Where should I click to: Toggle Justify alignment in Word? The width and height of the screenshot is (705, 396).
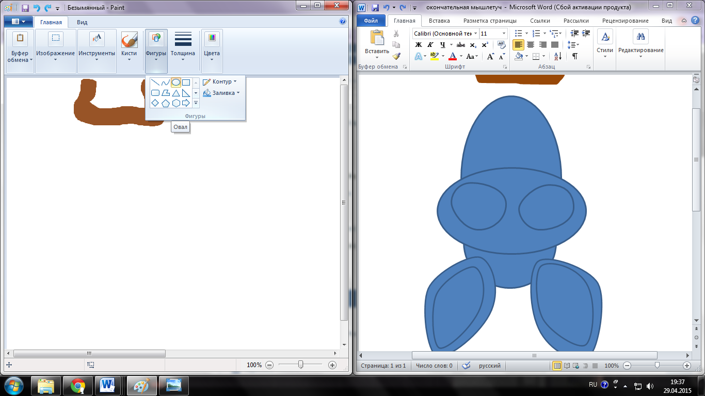[554, 45]
